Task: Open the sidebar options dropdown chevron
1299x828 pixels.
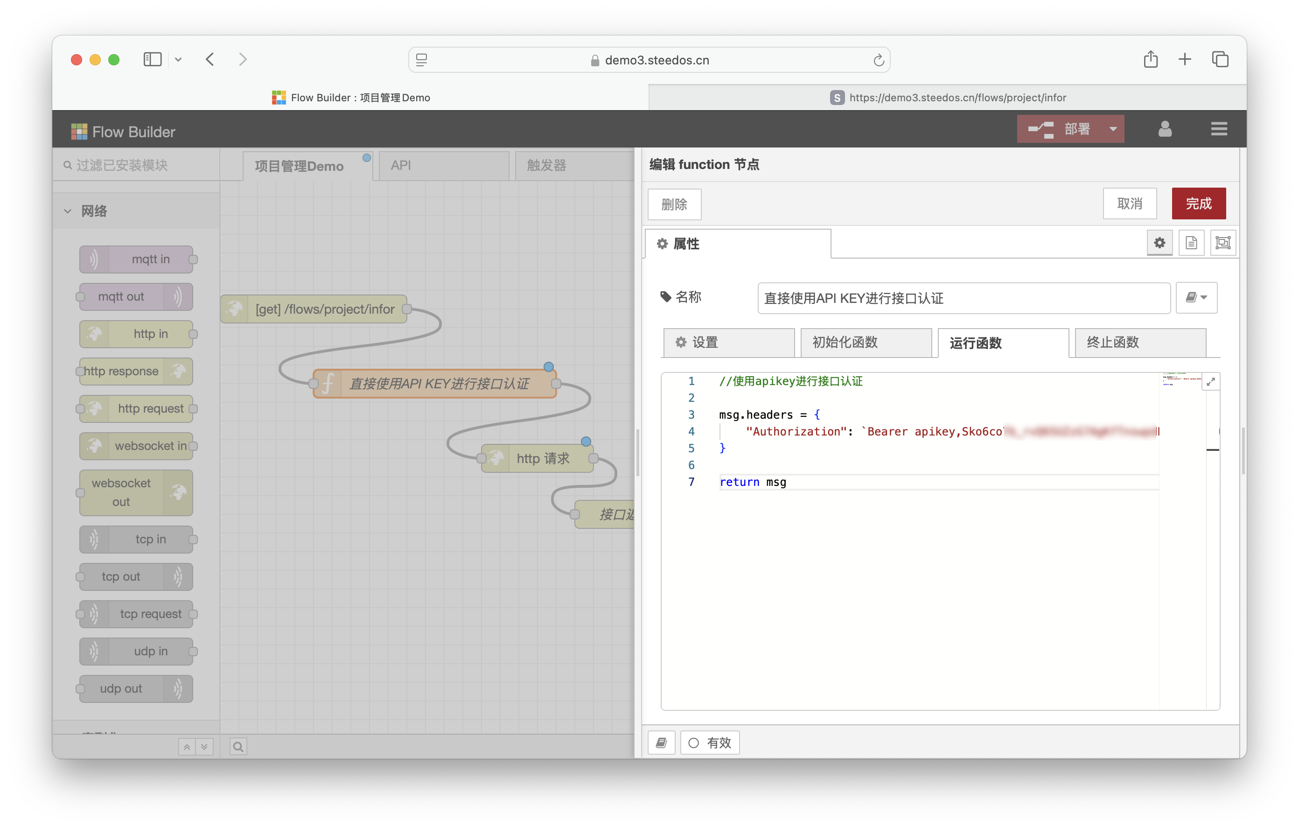Action: pyautogui.click(x=178, y=60)
